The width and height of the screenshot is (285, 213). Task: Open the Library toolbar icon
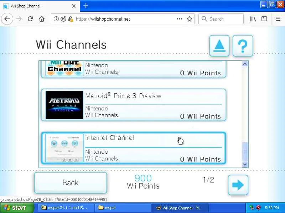pyautogui.click(x=253, y=19)
